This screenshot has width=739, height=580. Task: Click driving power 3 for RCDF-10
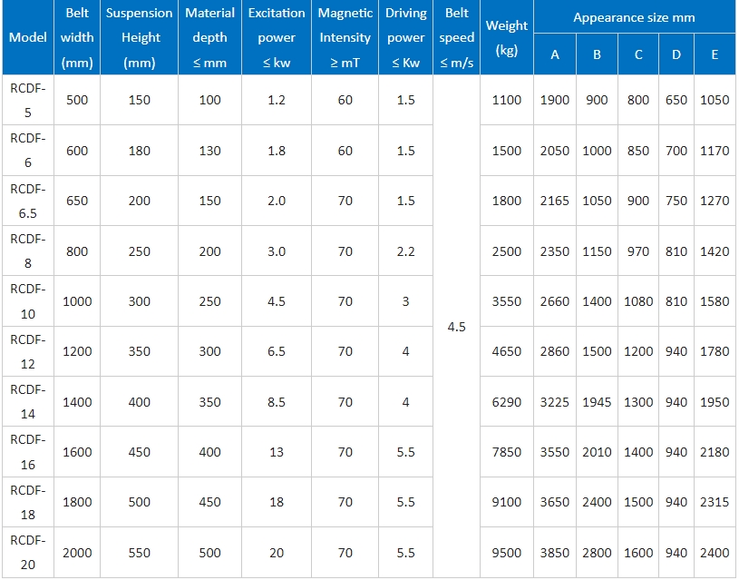[x=406, y=301]
